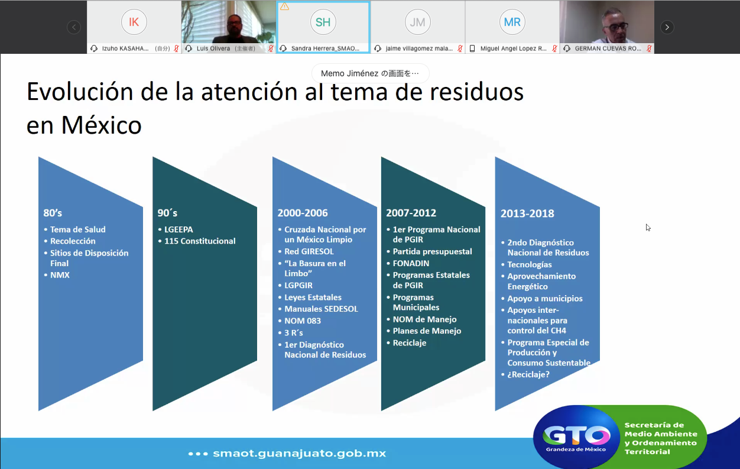Screen dimensions: 740x469
Task: Click Miguel Angel Lopez's muted microphone icon
Action: coord(554,48)
